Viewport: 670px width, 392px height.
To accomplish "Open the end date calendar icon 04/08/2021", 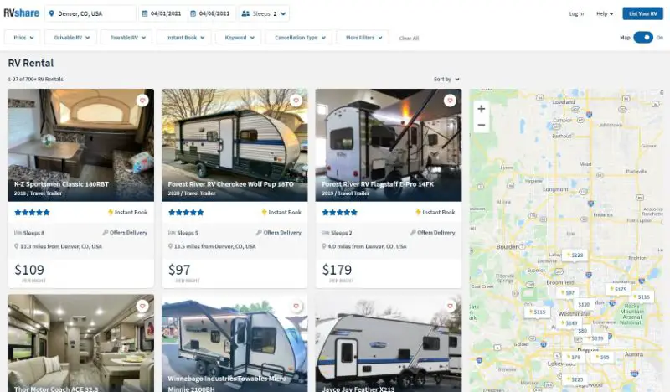I will click(193, 13).
